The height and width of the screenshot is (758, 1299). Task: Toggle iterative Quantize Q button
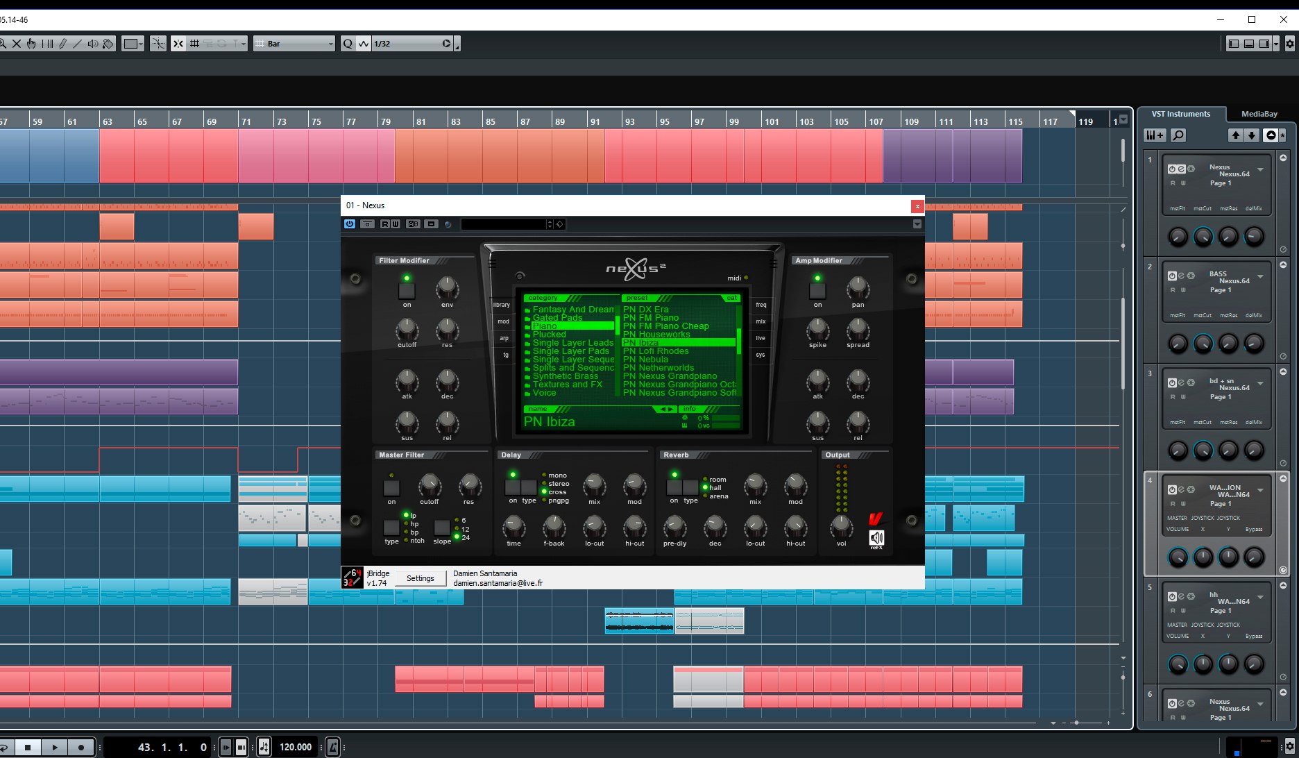(347, 44)
